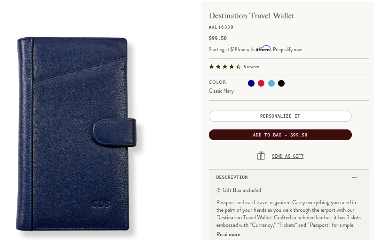
Task: Pick the light blue color swatch
Action: point(271,83)
